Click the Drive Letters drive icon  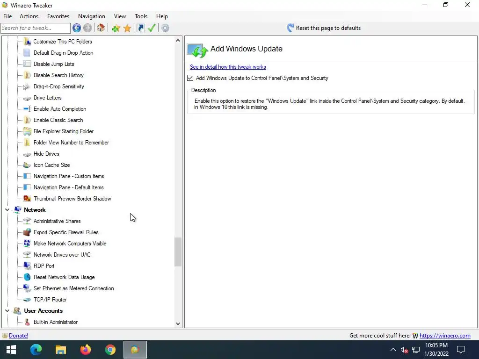tap(27, 98)
